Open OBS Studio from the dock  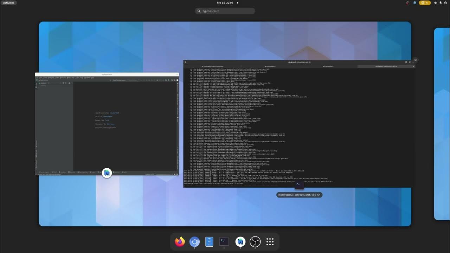click(x=255, y=242)
